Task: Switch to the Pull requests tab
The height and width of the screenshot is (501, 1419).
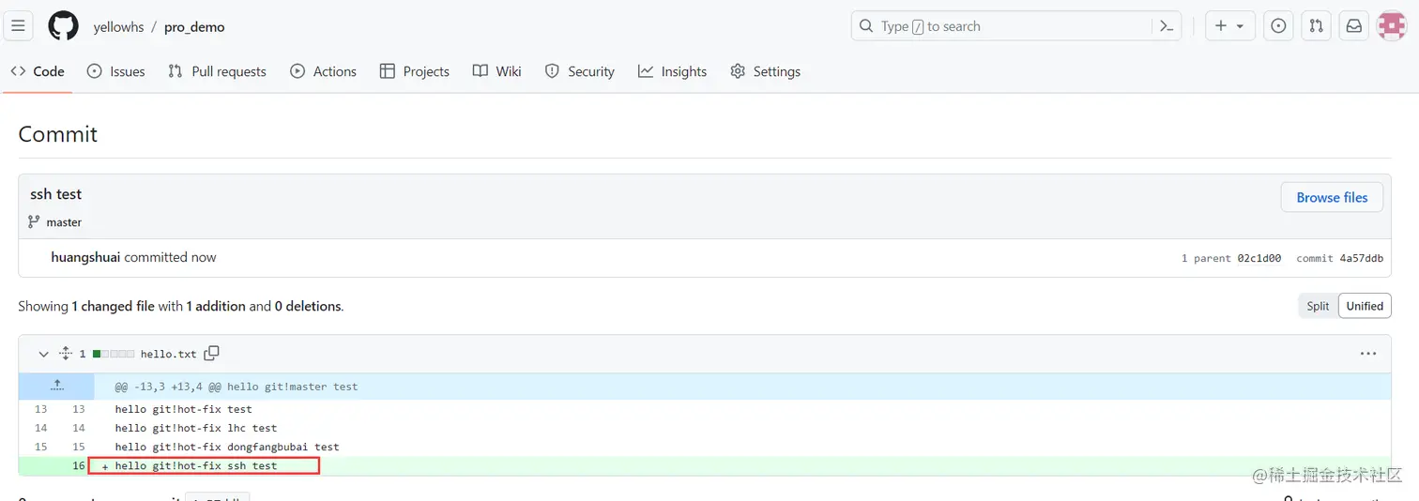Action: click(218, 71)
